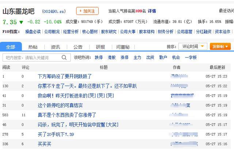Image resolution: width=234 pixels, height=151 pixels.
Task: Click comment count 11
Action: pos(23,115)
